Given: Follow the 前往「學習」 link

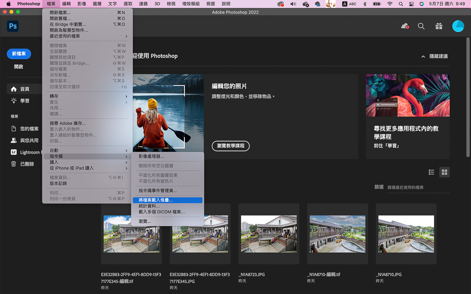Looking at the screenshot, I should pos(386,146).
